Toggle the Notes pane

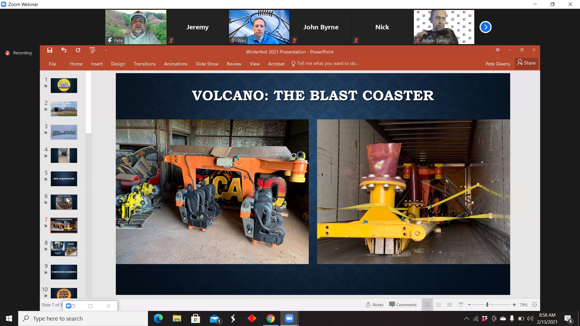pyautogui.click(x=375, y=305)
